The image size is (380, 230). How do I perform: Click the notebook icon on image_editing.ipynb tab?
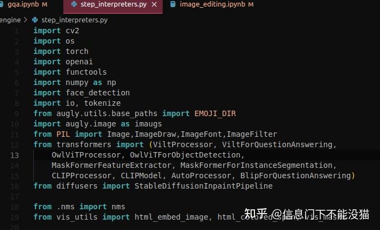pyautogui.click(x=173, y=4)
